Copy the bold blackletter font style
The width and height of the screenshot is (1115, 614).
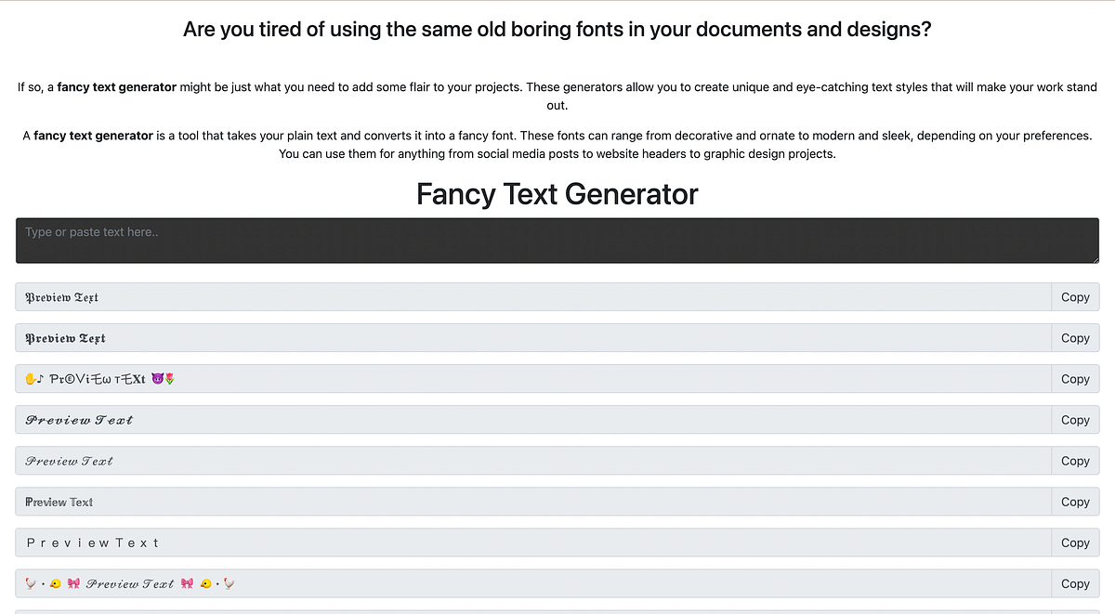tap(1074, 337)
